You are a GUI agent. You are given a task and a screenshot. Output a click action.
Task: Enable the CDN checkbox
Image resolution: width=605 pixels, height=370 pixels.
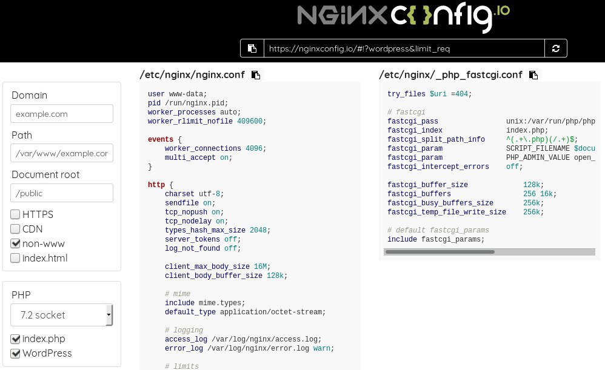click(x=15, y=229)
